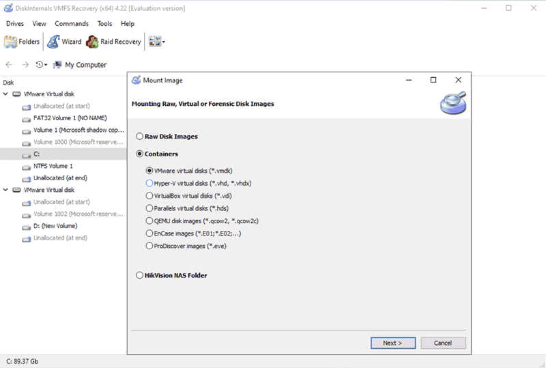
Task: Click Unallocated (at start) below second disk
Action: [61, 202]
